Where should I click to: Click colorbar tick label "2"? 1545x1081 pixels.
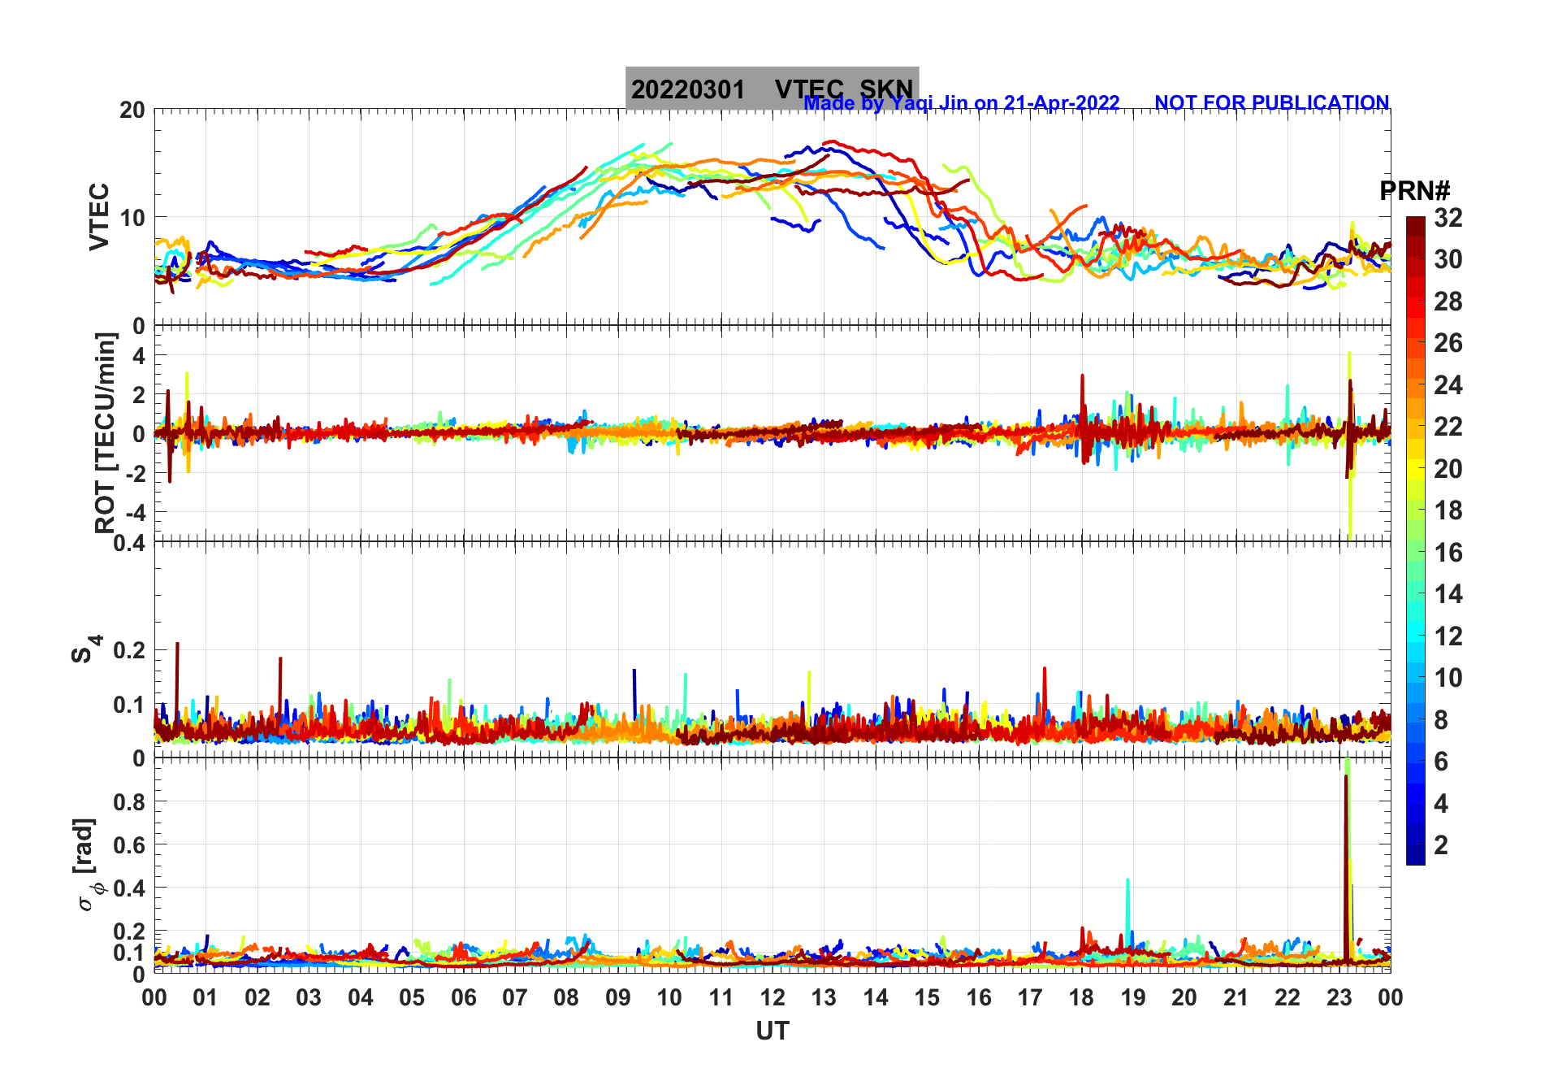click(x=1441, y=845)
